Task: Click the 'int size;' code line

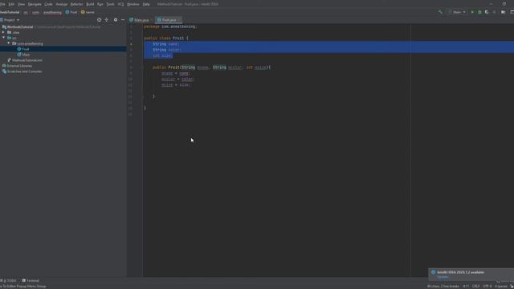Action: click(x=162, y=55)
